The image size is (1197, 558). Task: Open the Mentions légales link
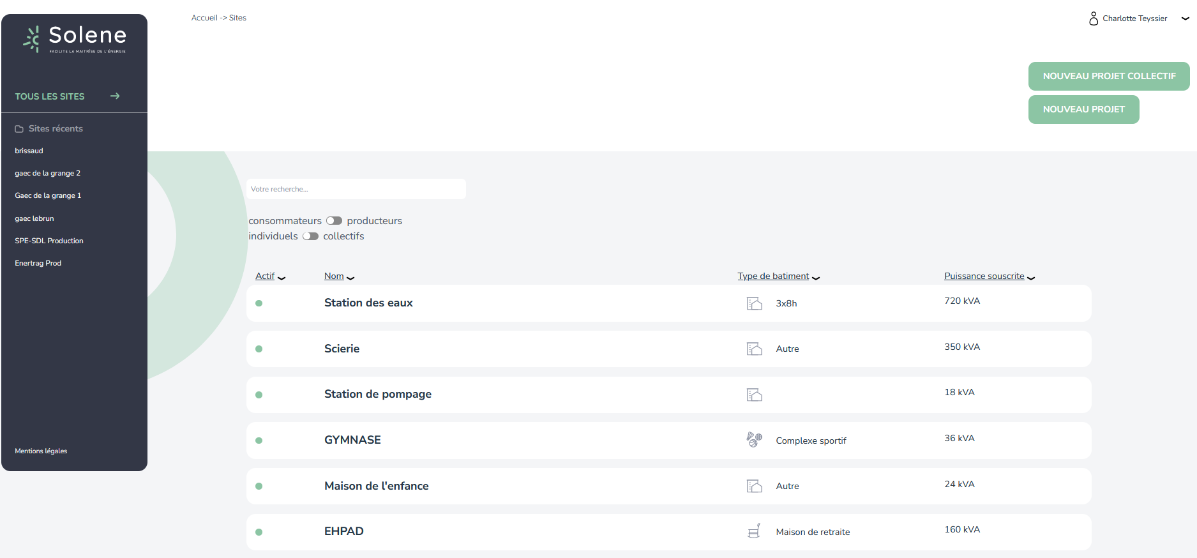tap(41, 451)
